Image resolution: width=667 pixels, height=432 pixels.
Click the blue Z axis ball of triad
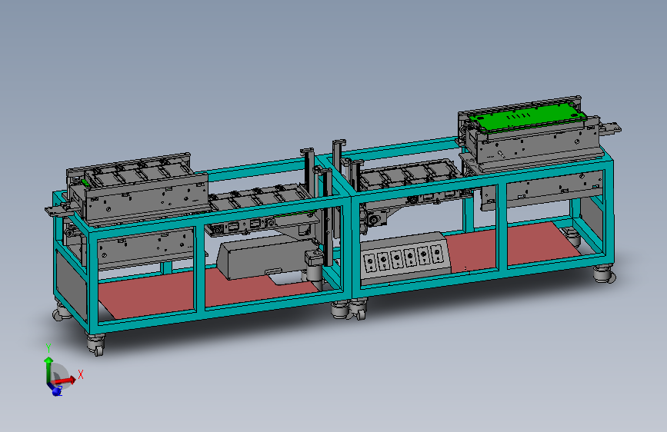pos(55,390)
